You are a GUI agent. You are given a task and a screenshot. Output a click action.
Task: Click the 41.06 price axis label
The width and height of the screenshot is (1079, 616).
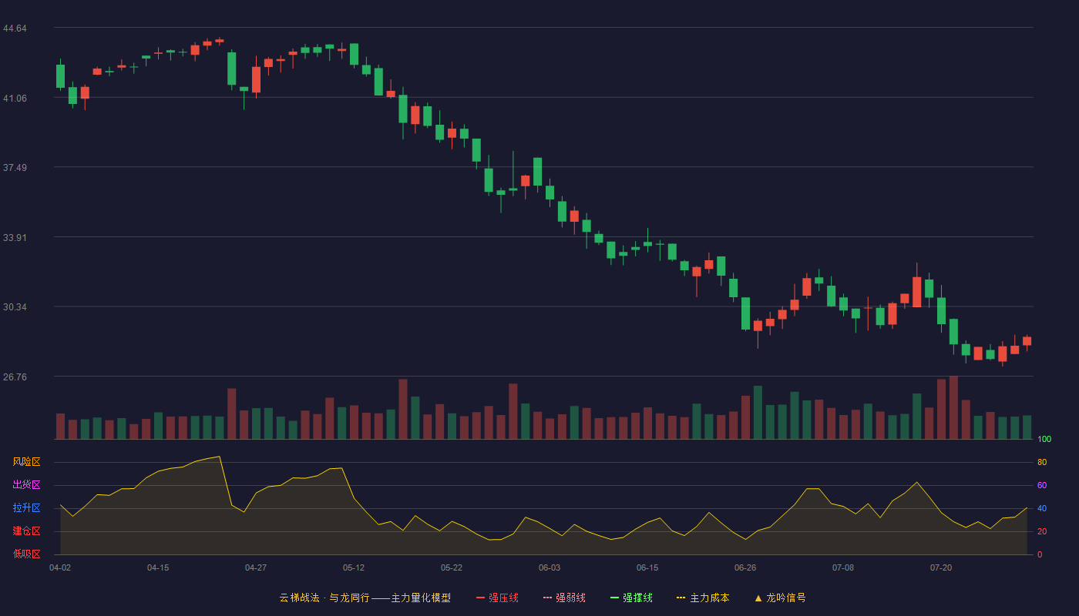click(15, 98)
